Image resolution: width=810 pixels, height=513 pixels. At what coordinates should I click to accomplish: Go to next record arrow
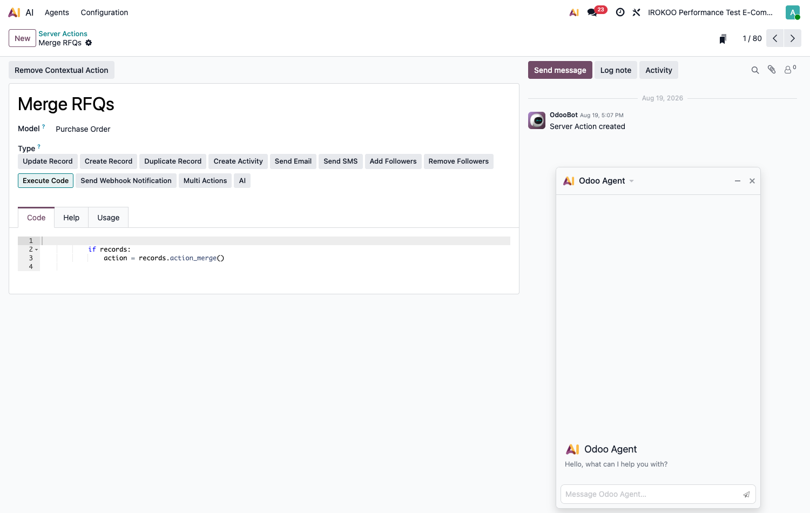pos(793,38)
